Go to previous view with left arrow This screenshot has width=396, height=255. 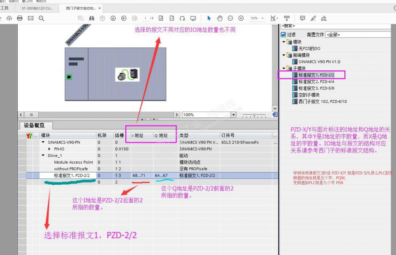coord(124,18)
